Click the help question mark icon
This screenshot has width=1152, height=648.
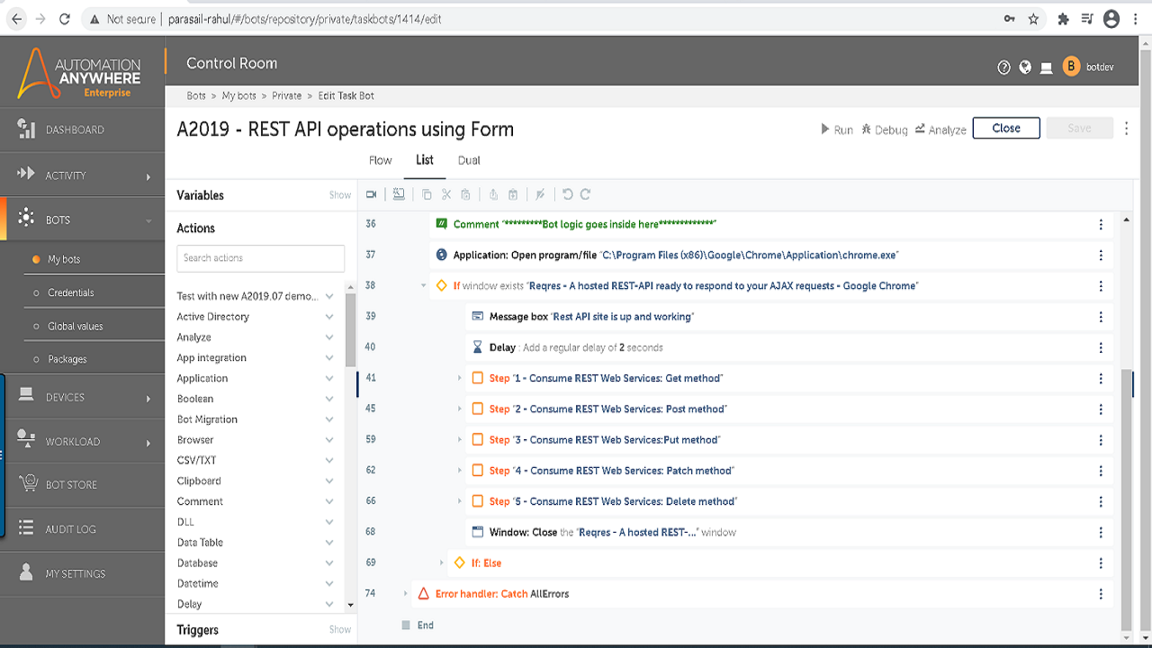[1004, 67]
